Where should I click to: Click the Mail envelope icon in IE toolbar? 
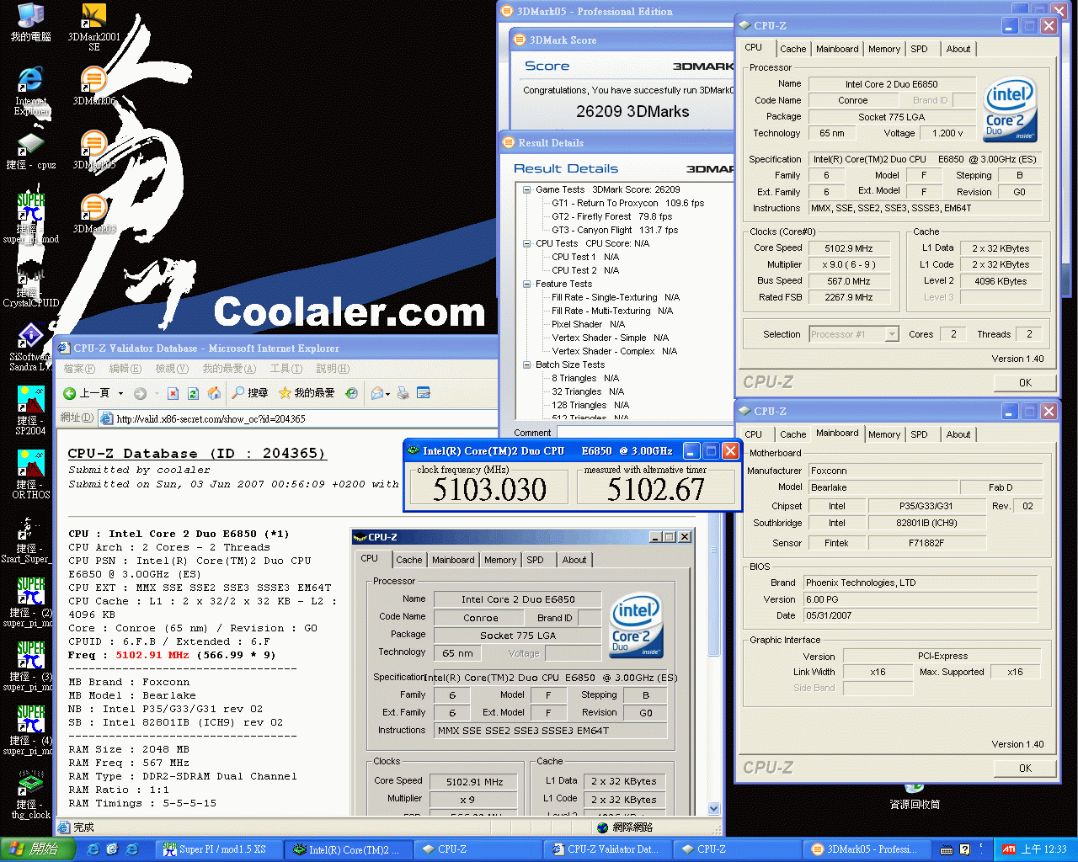[x=377, y=393]
